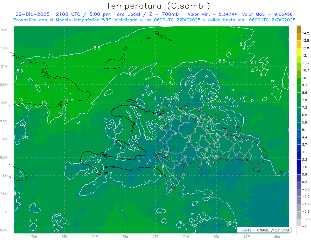Click the 0.9 colorbar value

[305, 174]
